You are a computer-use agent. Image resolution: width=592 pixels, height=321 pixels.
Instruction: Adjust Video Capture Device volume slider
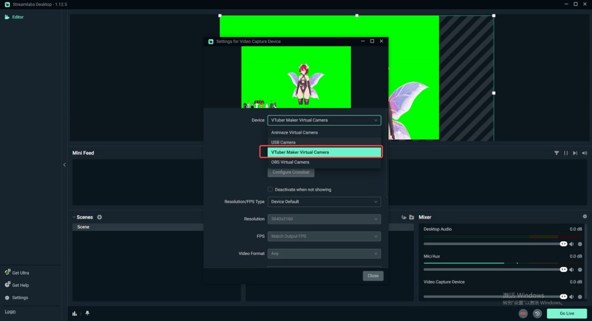(x=495, y=297)
